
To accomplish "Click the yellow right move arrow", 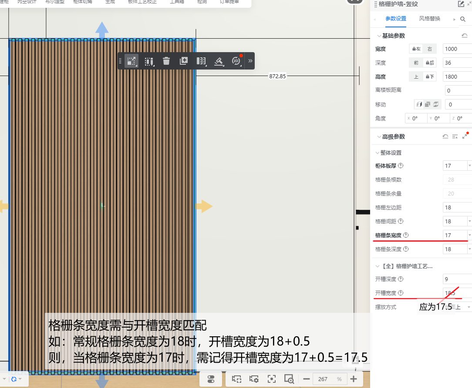I will coord(203,207).
